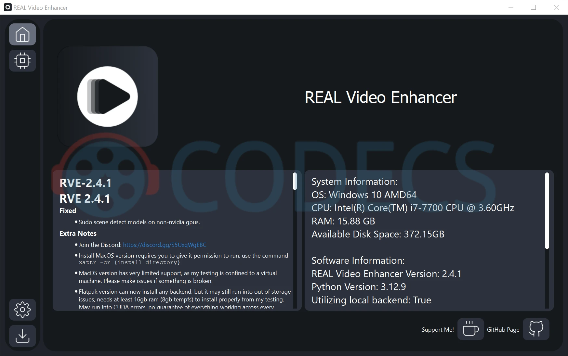Minimize the REAL Video Enhancer window
Viewport: 568px width, 356px height.
point(511,7)
